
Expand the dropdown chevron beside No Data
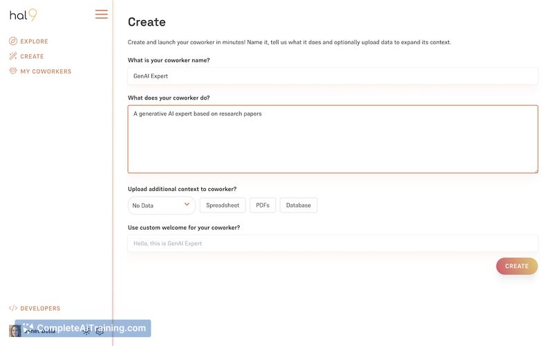[187, 205]
